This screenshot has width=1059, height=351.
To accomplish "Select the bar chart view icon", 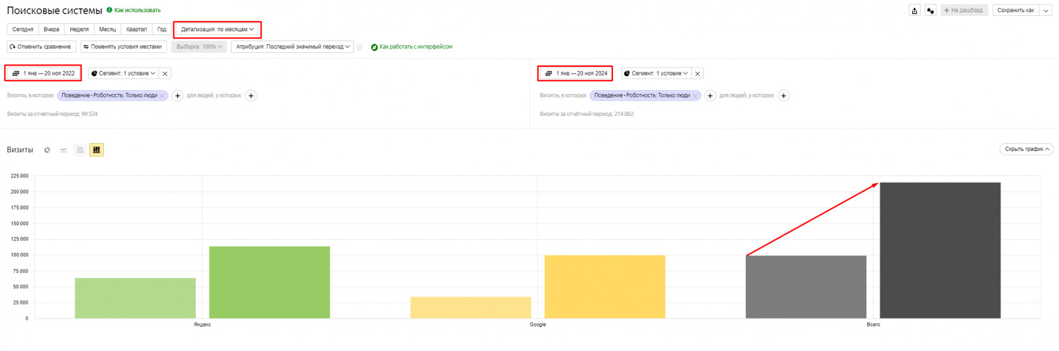I will 97,150.
